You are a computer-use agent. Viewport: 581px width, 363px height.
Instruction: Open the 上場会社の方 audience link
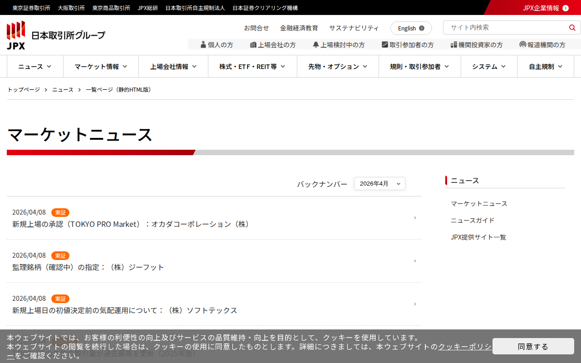tap(273, 44)
